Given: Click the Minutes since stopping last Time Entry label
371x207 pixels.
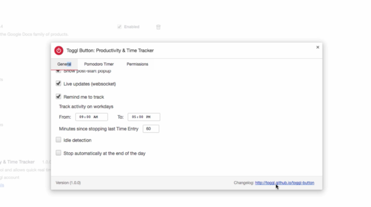Looking at the screenshot, I should pyautogui.click(x=99, y=129).
